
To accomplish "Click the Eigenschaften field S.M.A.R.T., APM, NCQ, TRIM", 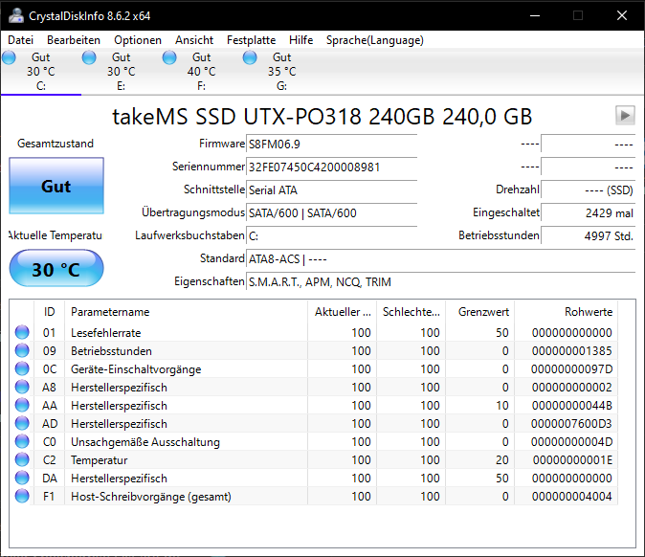I will point(440,282).
